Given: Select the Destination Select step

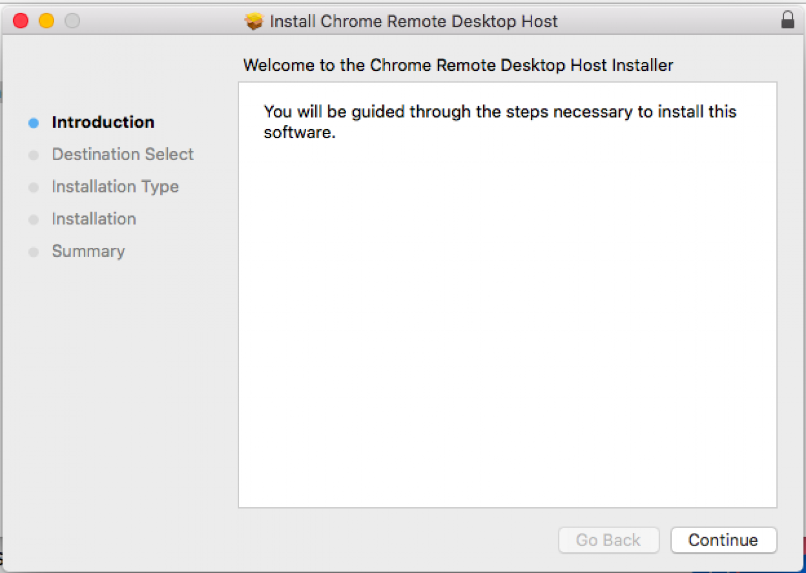Looking at the screenshot, I should [x=123, y=154].
